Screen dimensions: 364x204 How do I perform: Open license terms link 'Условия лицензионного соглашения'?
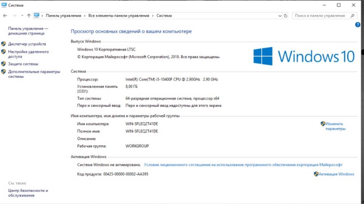(243, 165)
